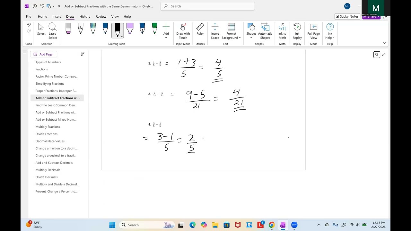Open the Windows Start menu

[112, 225]
